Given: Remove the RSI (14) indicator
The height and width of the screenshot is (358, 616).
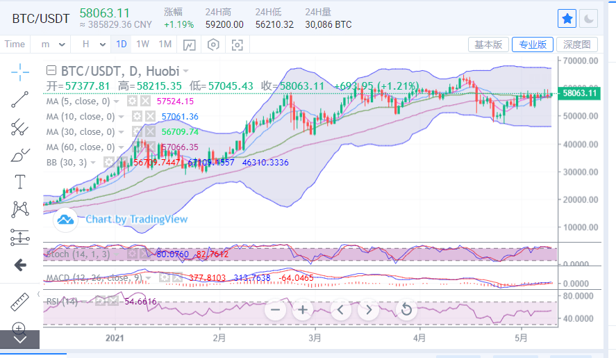Looking at the screenshot, I should [x=113, y=302].
